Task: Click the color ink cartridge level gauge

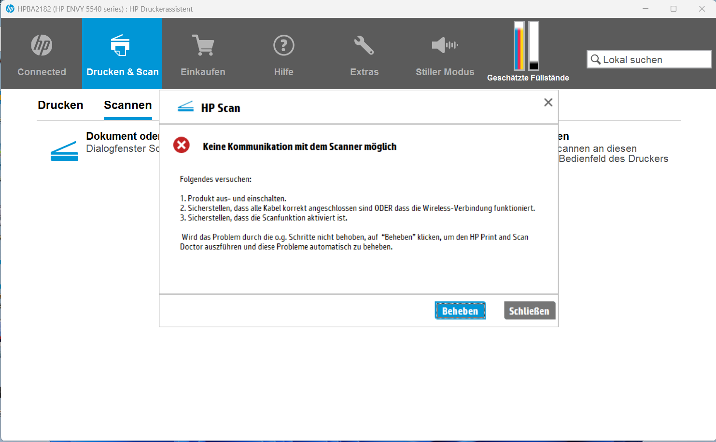Action: (x=519, y=46)
